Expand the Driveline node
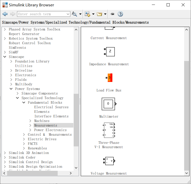 tap(11, 71)
